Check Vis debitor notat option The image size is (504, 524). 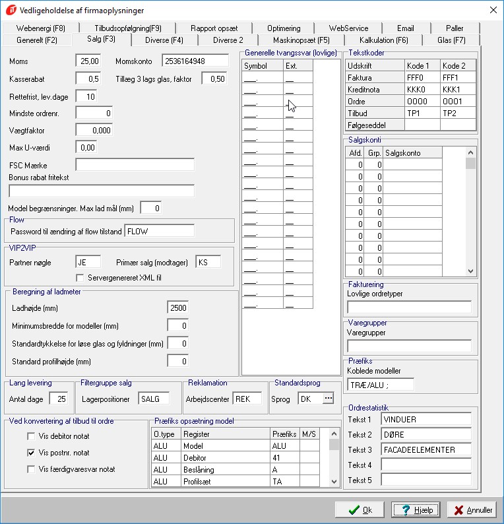[31, 436]
